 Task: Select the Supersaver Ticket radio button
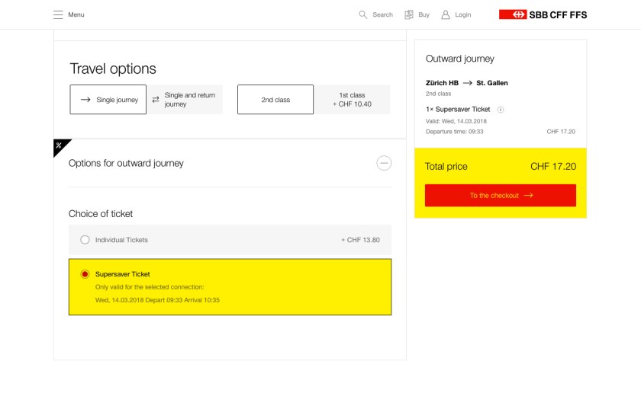[x=85, y=274]
